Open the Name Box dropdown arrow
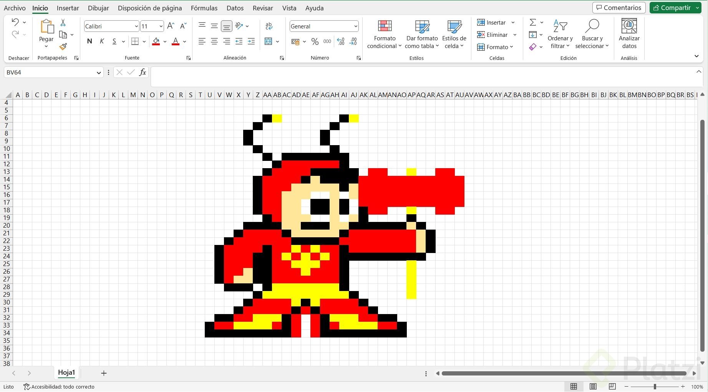The width and height of the screenshot is (708, 392). (99, 73)
